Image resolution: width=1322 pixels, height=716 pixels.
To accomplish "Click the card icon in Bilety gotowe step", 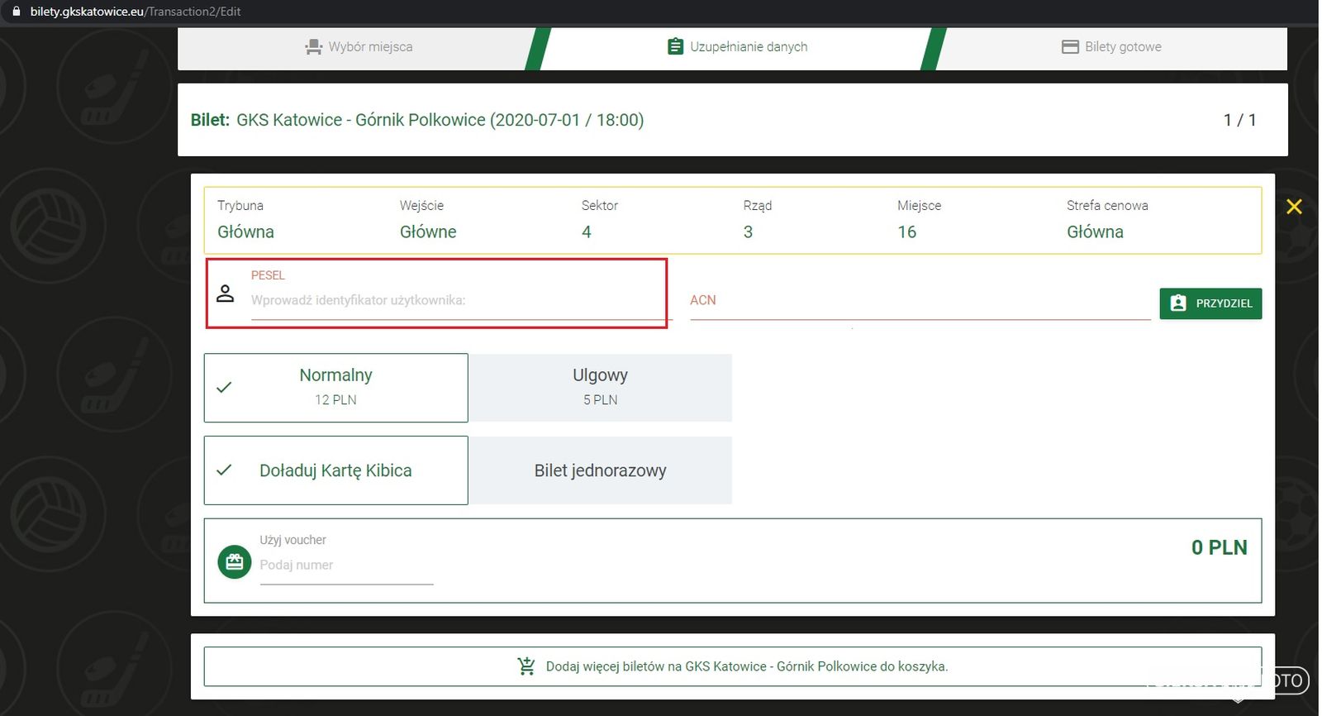I will 1070,47.
